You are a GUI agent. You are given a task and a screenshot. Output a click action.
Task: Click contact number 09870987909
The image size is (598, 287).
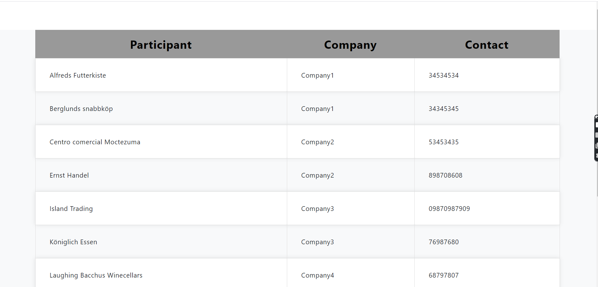tap(449, 209)
